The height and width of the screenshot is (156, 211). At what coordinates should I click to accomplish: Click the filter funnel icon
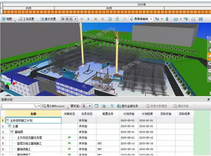tap(112, 106)
